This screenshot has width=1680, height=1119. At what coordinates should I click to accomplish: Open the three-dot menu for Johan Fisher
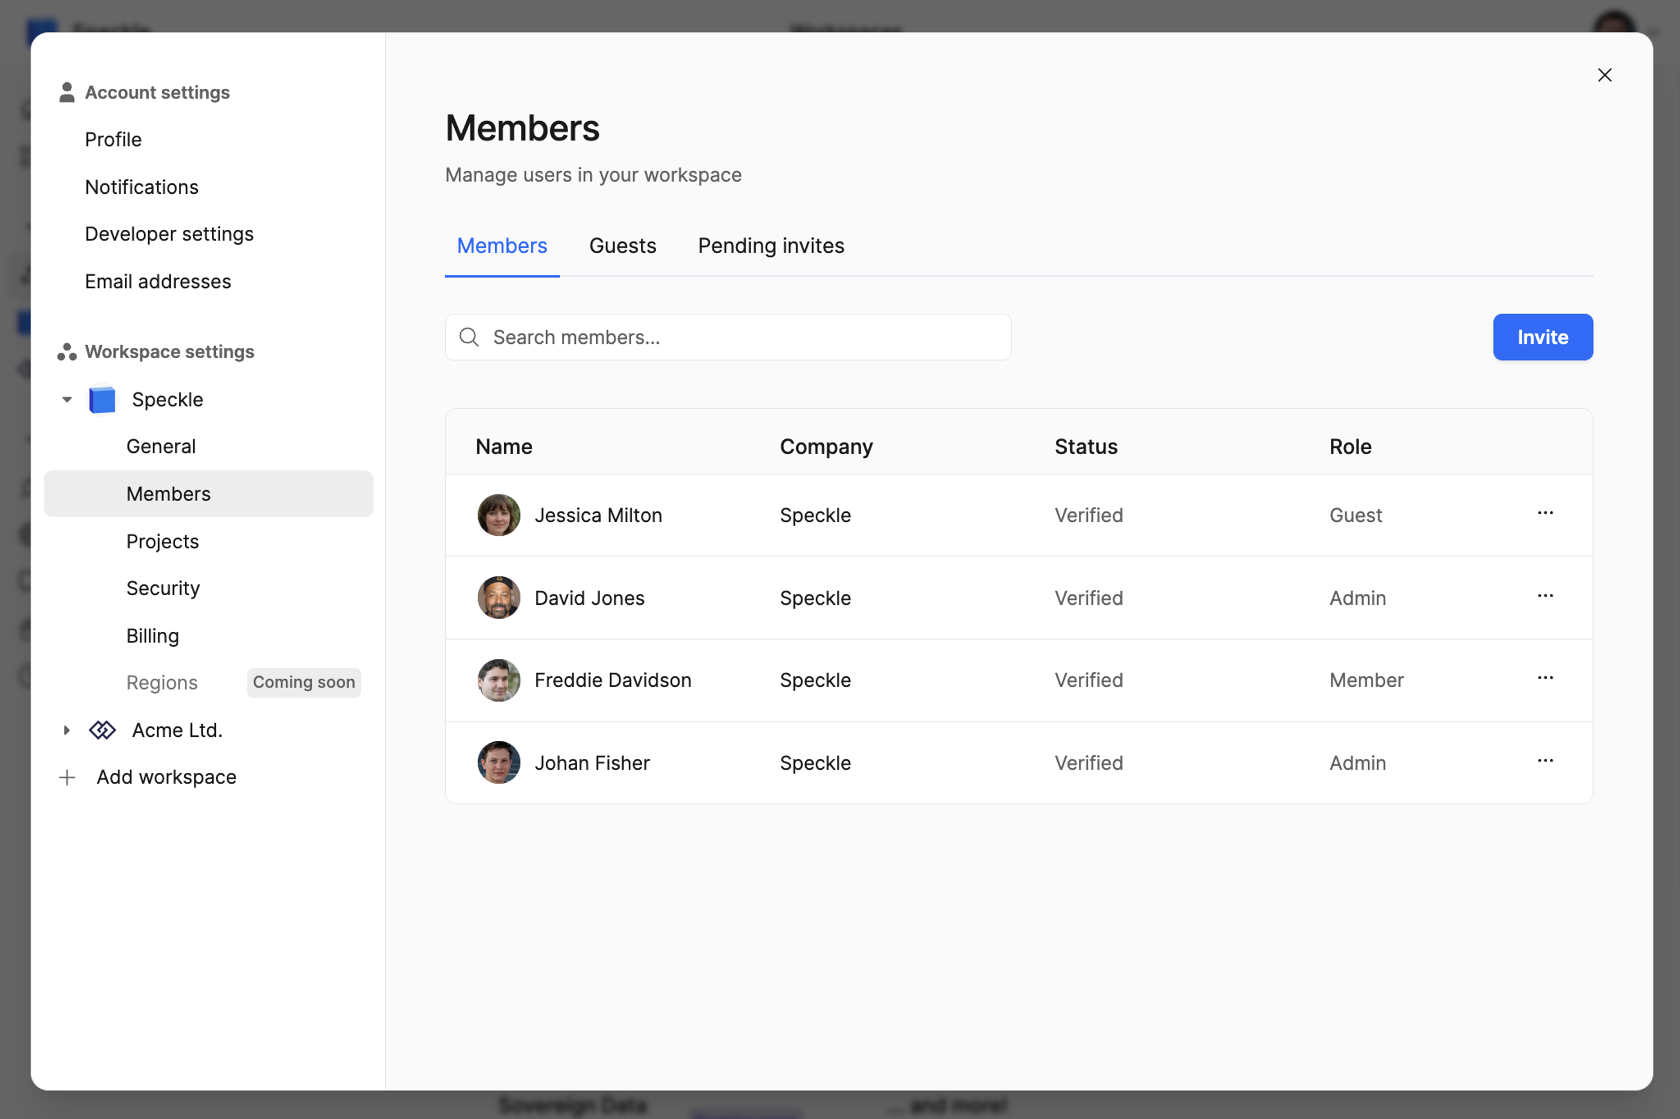click(x=1545, y=761)
